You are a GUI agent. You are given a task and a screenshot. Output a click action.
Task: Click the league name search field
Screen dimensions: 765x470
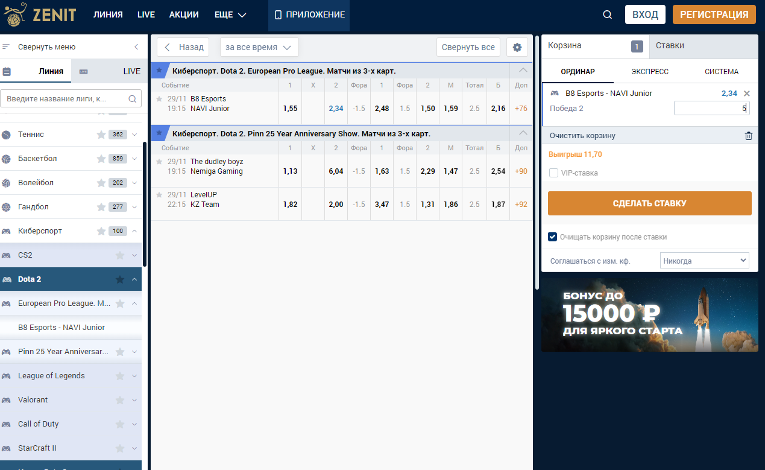(x=71, y=98)
